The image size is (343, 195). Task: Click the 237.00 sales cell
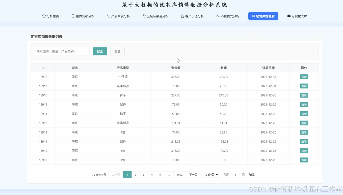tap(176, 95)
